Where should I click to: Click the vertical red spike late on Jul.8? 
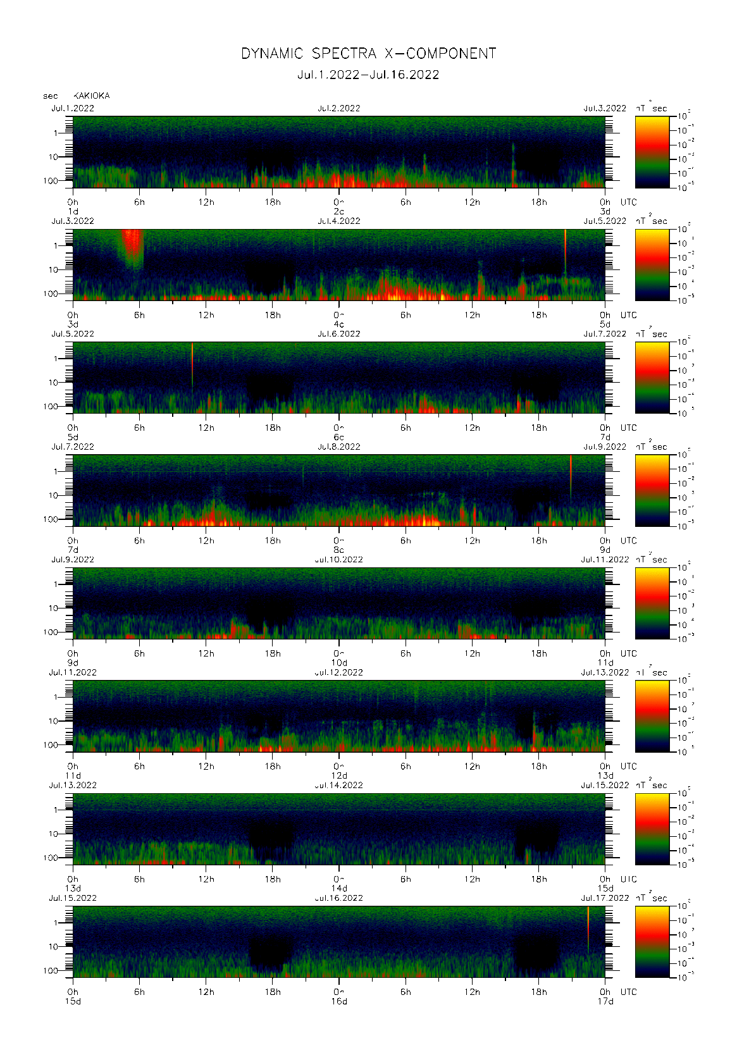[x=571, y=478]
